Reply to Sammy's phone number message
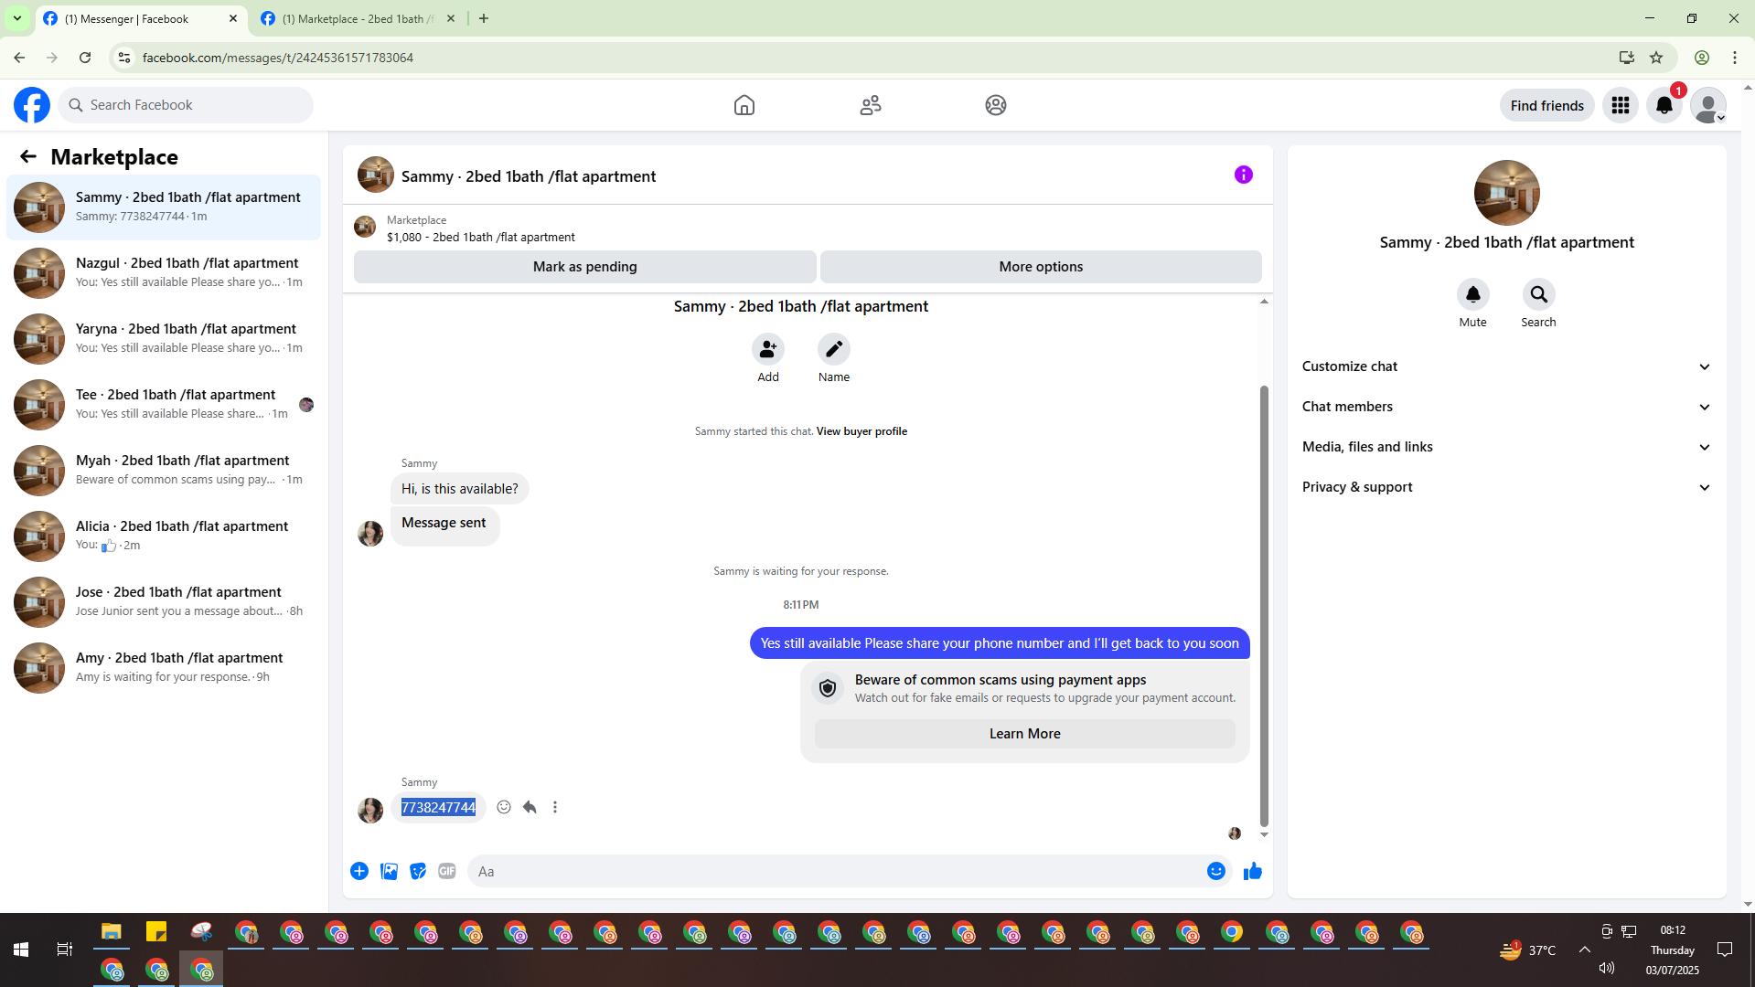The height and width of the screenshot is (987, 1755). (530, 807)
